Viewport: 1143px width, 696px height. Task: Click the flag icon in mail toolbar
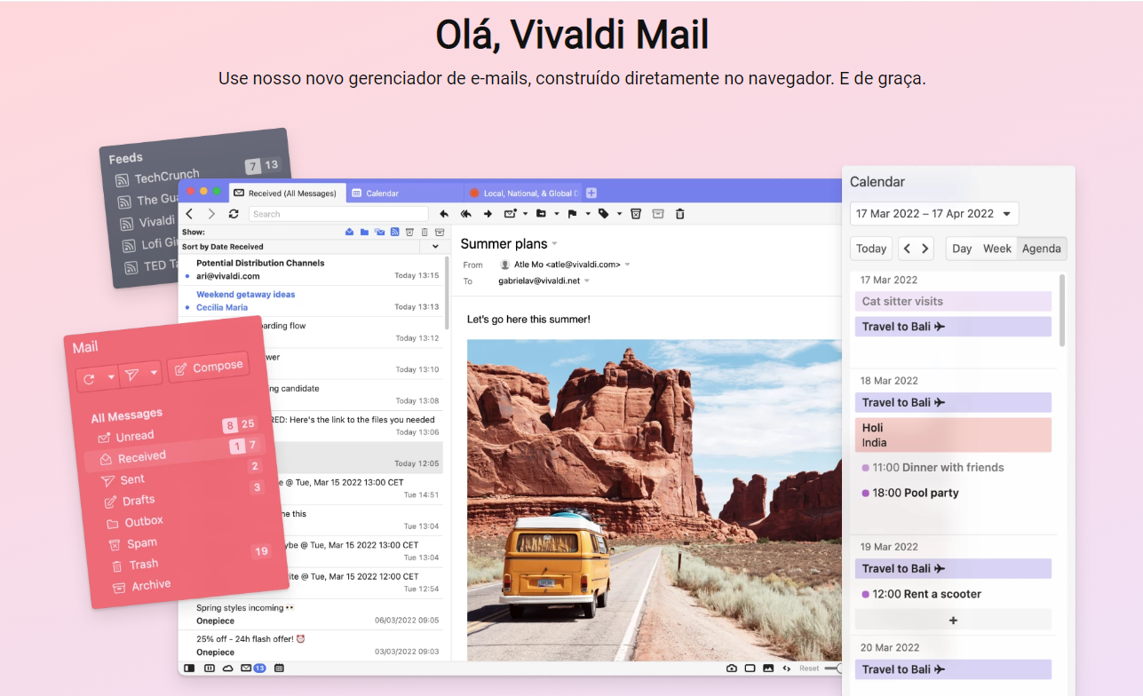point(573,214)
